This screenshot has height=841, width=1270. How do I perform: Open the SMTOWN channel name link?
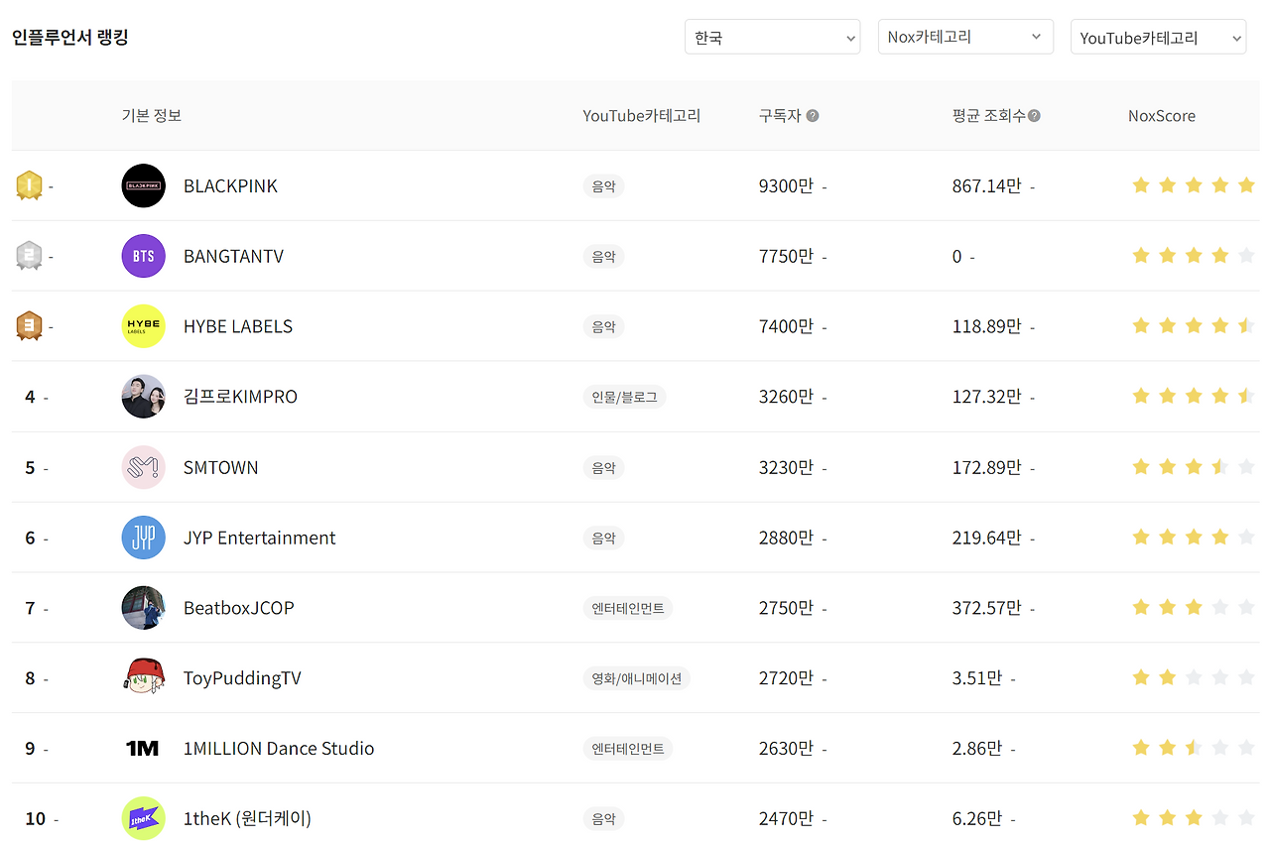[220, 467]
